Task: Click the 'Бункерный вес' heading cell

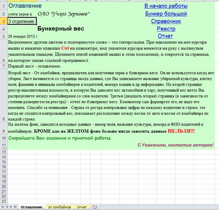Action: (60, 28)
